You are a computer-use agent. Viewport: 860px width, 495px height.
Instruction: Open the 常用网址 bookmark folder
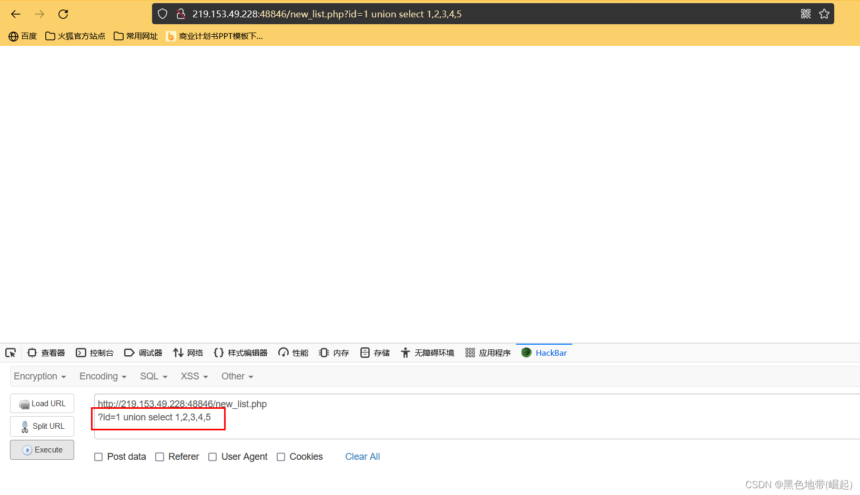(136, 36)
